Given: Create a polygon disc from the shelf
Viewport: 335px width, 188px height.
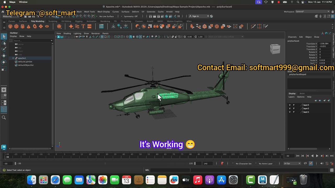Looking at the screenshot, I should point(47,26).
